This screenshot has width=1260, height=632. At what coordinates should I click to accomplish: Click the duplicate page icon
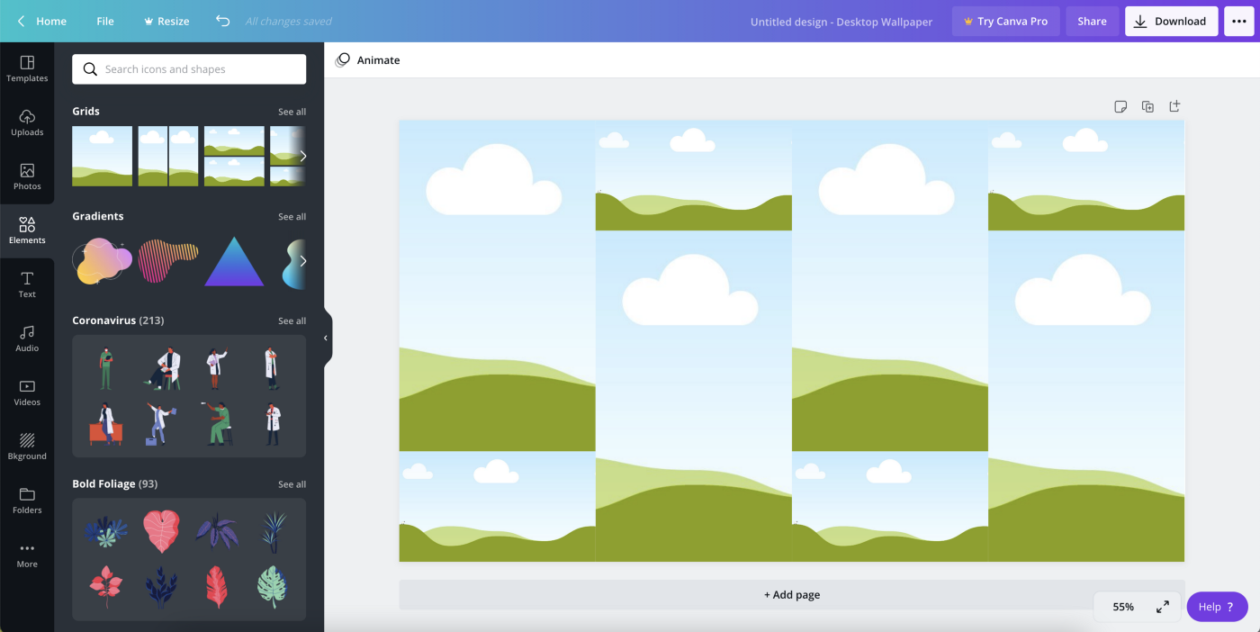coord(1147,106)
